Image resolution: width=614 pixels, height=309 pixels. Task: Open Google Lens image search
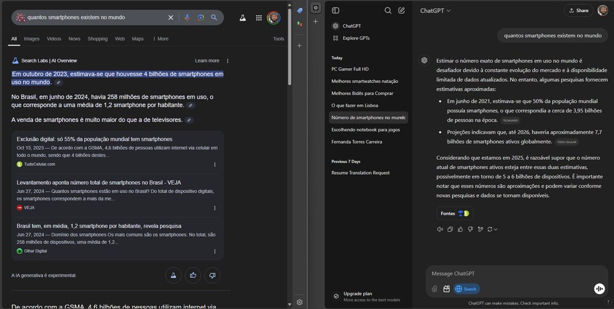(x=200, y=17)
